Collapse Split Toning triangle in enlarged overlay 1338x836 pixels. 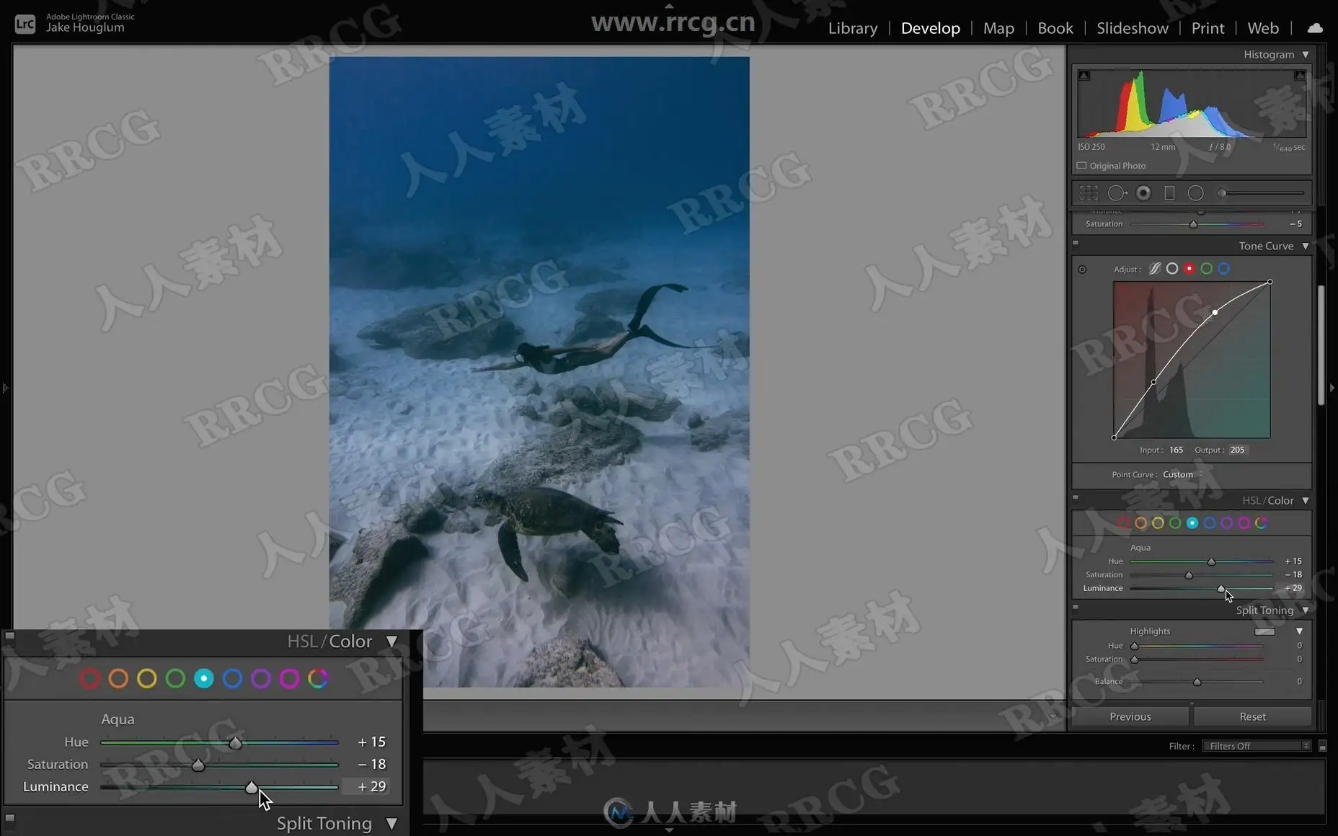click(391, 823)
